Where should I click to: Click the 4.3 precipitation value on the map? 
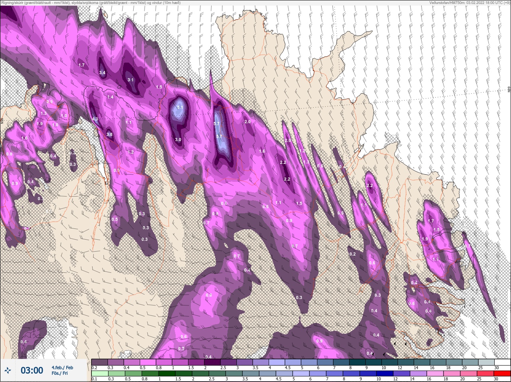[x=95, y=119]
